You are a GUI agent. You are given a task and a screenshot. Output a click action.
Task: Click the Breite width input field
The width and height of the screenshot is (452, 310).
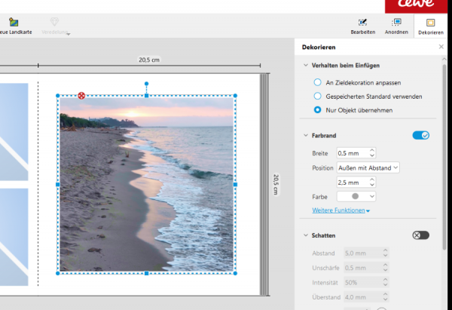[x=353, y=153]
